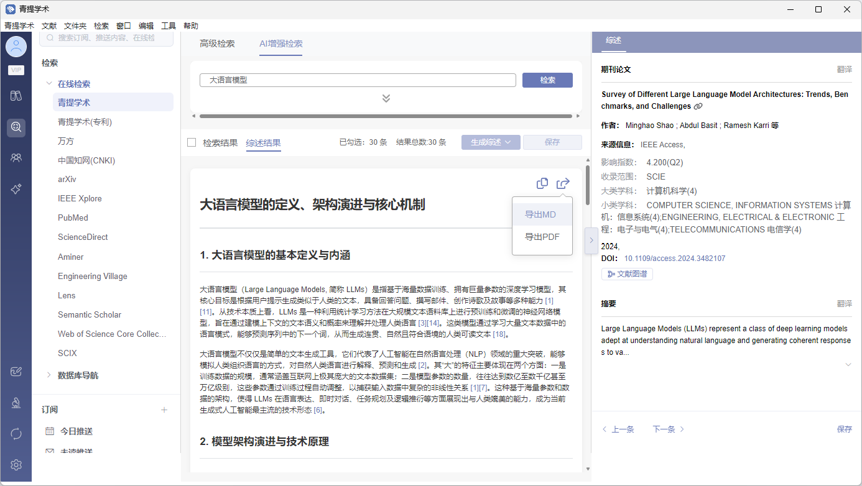Image resolution: width=862 pixels, height=486 pixels.
Task: Click the sync refresh icon in the sidebar
Action: pyautogui.click(x=16, y=433)
